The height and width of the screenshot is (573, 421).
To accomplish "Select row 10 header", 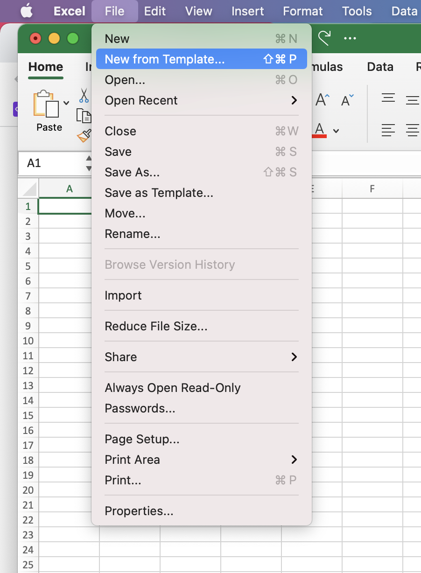I will click(28, 341).
